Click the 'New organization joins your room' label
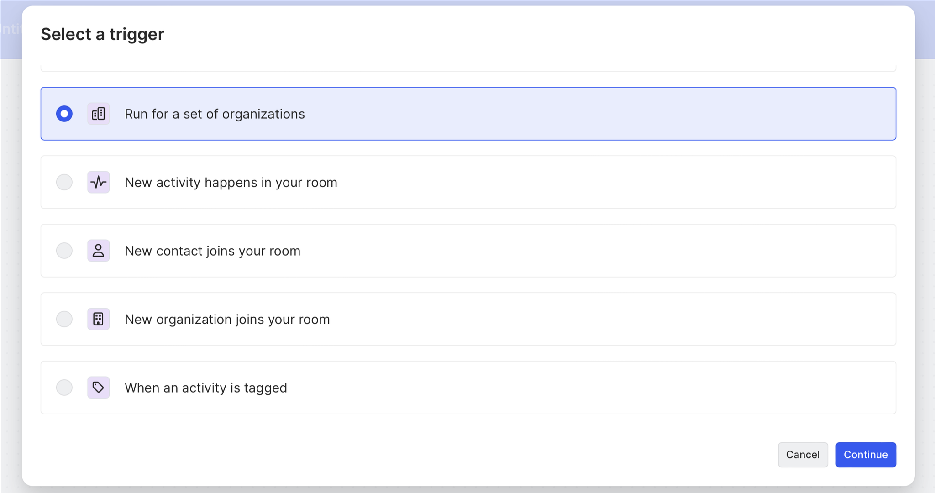935x493 pixels. [x=227, y=319]
